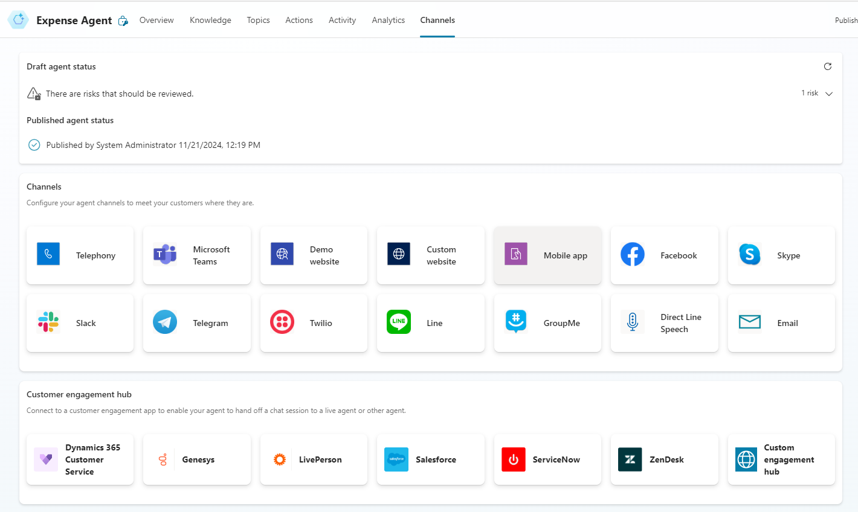
Task: Select the Microsoft Teams channel
Action: 196,255
